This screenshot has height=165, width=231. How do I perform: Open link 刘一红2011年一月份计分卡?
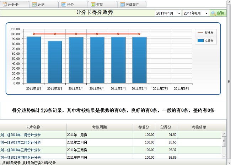click(21, 135)
